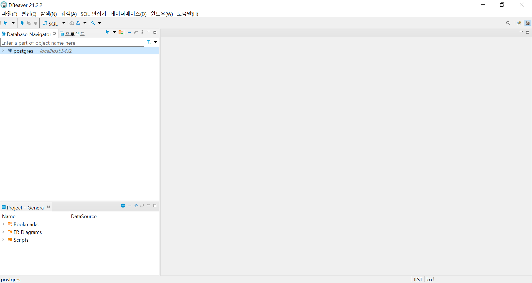The width and height of the screenshot is (532, 283).
Task: Minimize the Project - General panel
Action: click(x=149, y=205)
